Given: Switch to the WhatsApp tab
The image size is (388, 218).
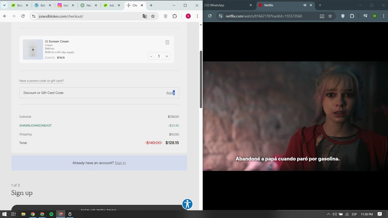Looking at the screenshot, I should [x=228, y=5].
